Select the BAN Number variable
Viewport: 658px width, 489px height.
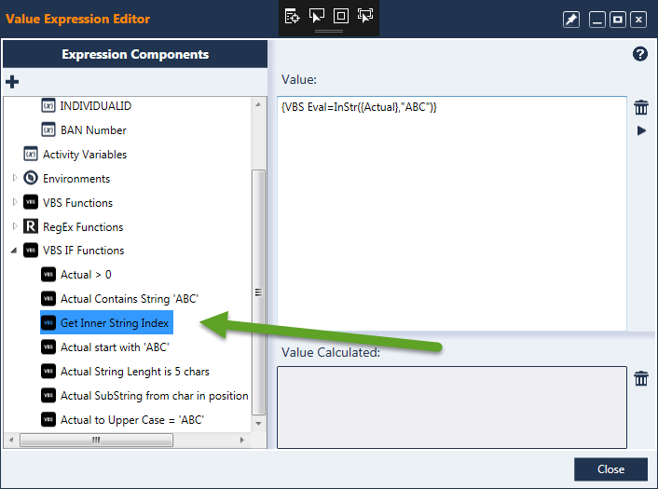93,130
